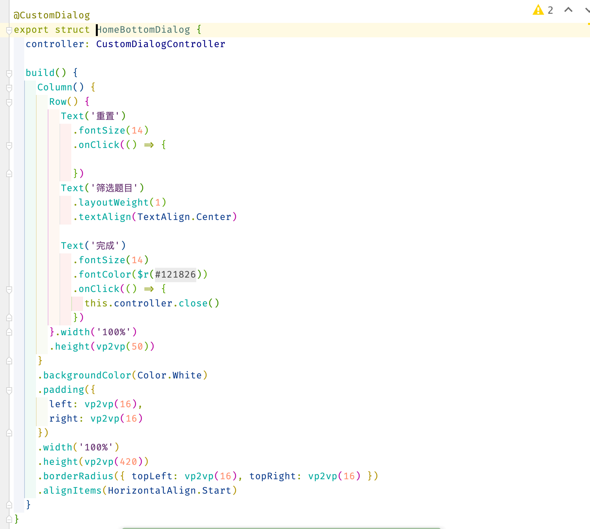Click the HomeBottomDialog struct name
The width and height of the screenshot is (590, 529).
pos(143,30)
